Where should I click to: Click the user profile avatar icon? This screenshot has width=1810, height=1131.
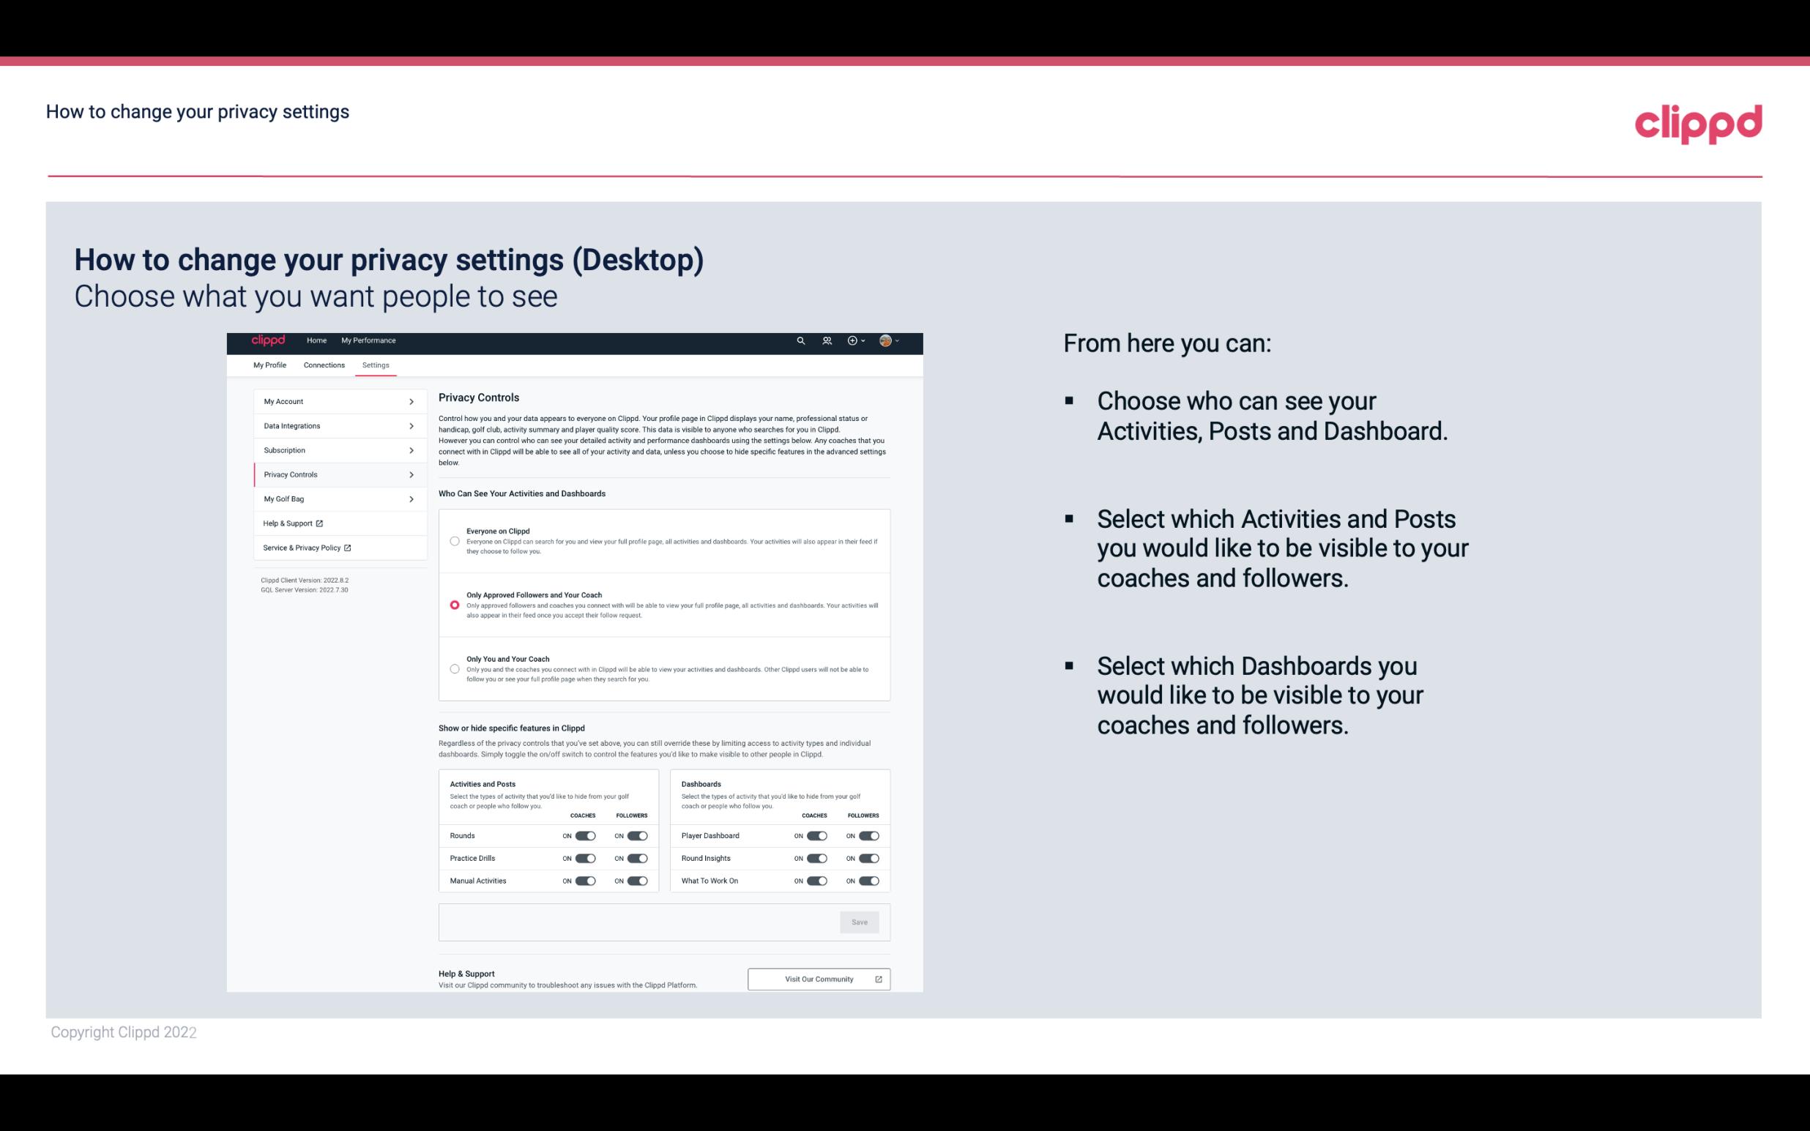pyautogui.click(x=884, y=340)
